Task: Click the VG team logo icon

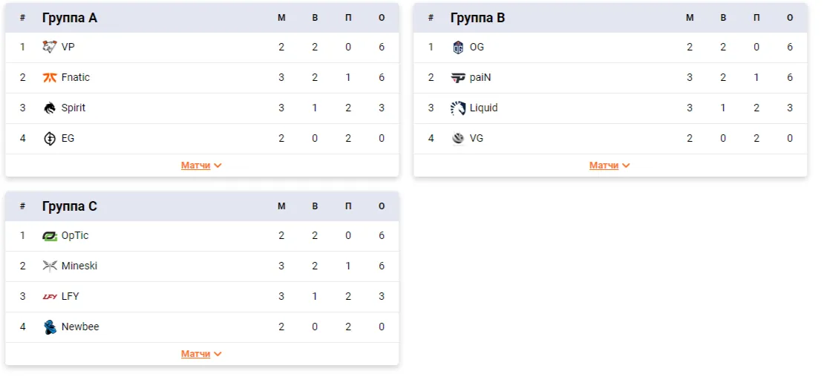Action: tap(458, 139)
